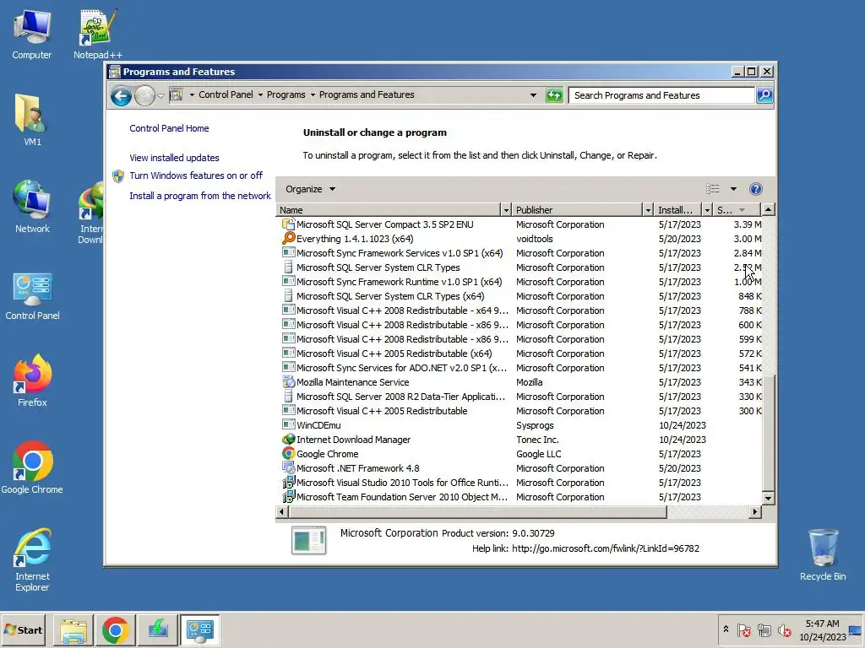Click the Windows Explorer taskbar icon
The image size is (865, 648).
pos(73,629)
